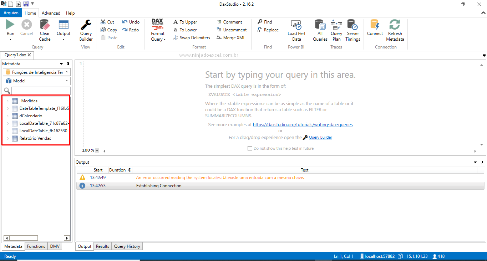
Task: Open the Format Query dropdown arrow
Action: (x=165, y=40)
